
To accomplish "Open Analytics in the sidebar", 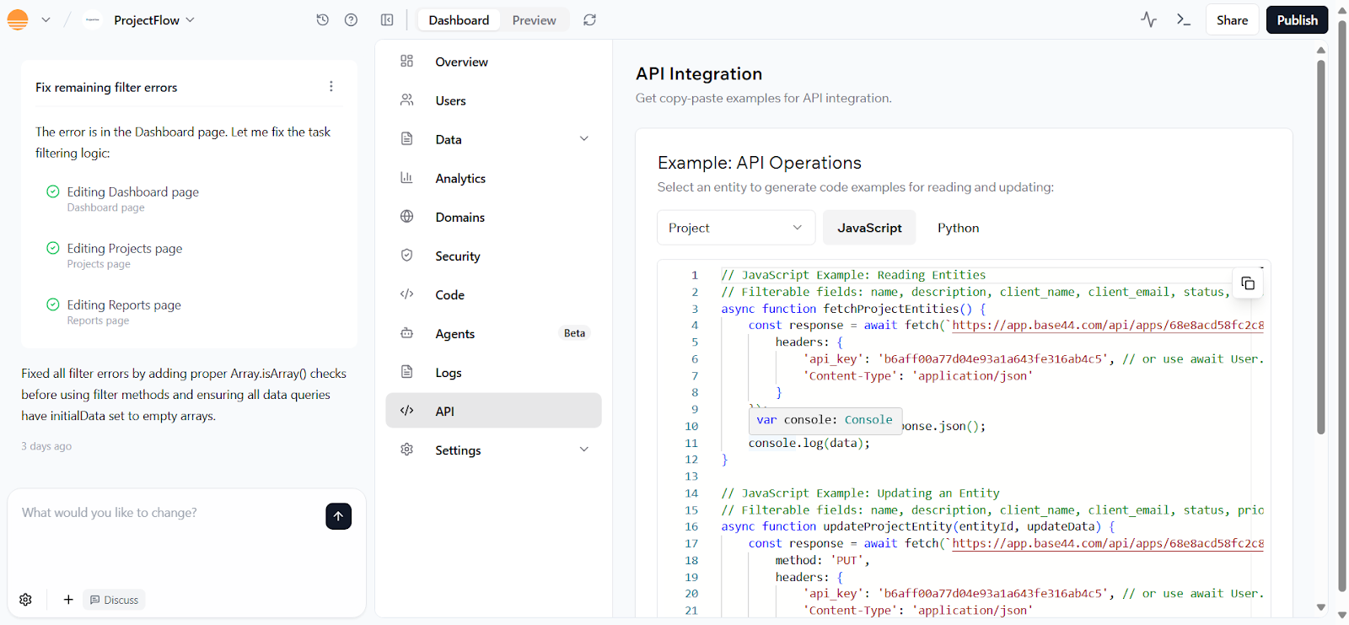I will 493,178.
